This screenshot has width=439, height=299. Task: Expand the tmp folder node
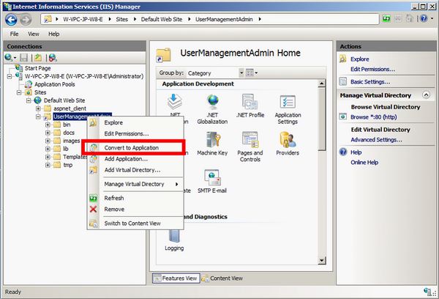[x=48, y=165]
